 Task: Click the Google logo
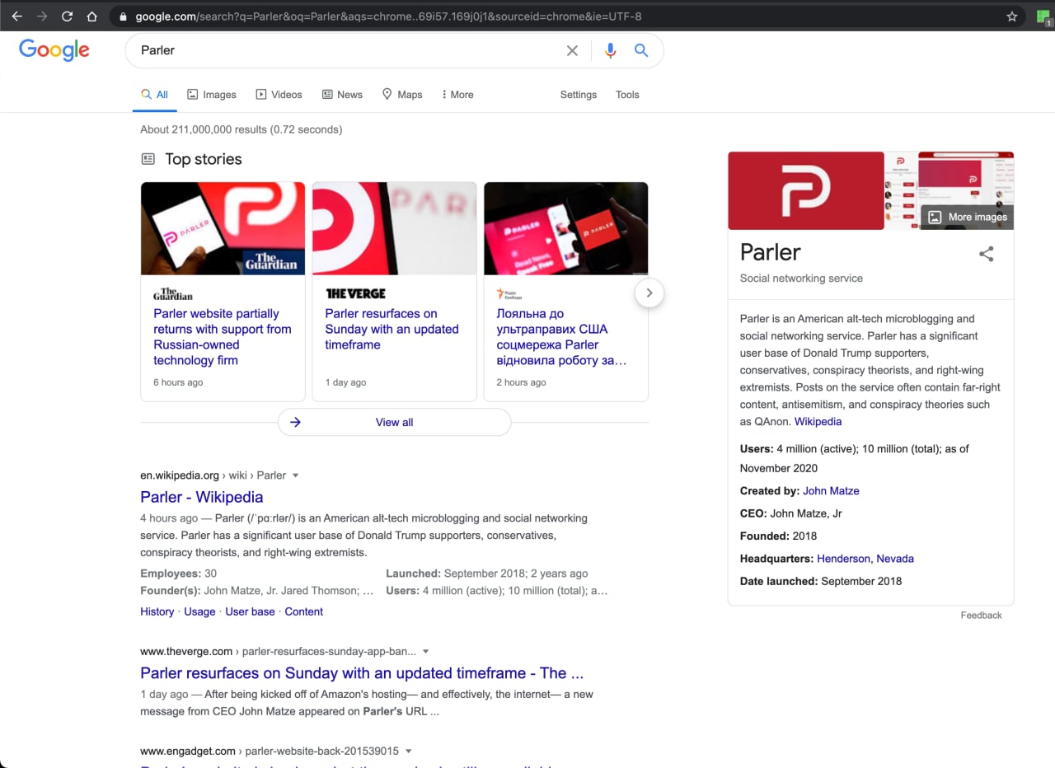pyautogui.click(x=54, y=50)
